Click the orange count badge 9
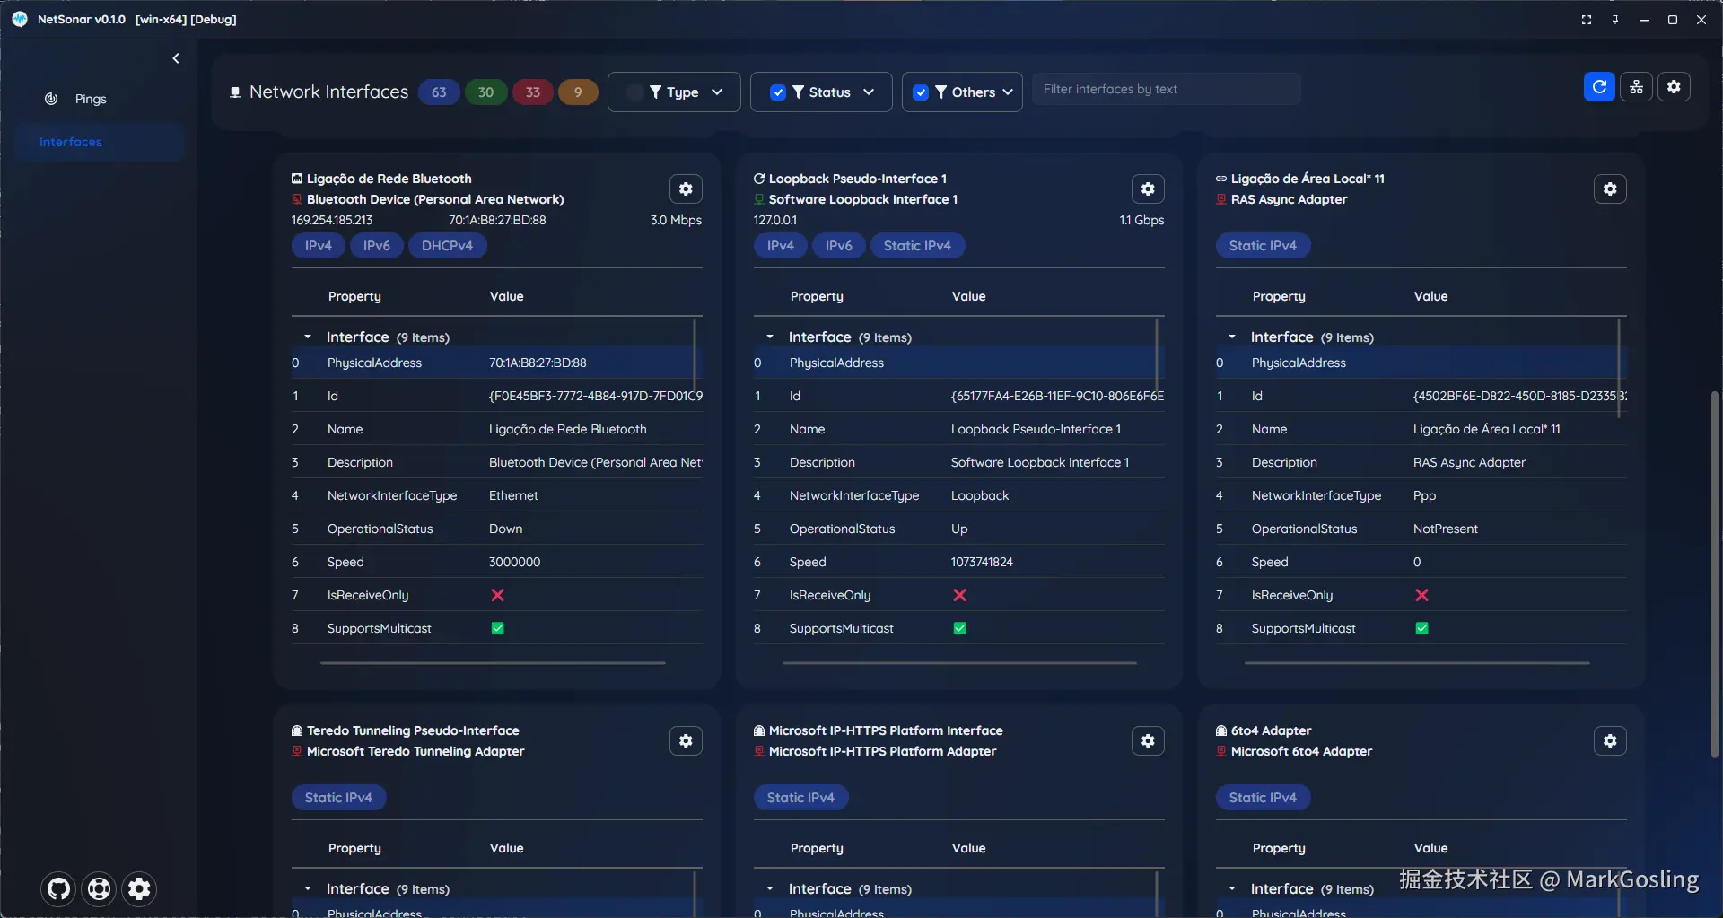This screenshot has height=918, width=1723. (x=578, y=92)
